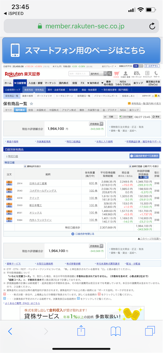Click the Rakuten 楽天証券 logo
The image size is (163, 353).
pyautogui.click(x=22, y=74)
